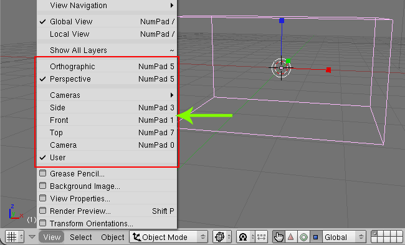
Task: Grab the blue Z-axis manipulator handle
Action: click(282, 21)
